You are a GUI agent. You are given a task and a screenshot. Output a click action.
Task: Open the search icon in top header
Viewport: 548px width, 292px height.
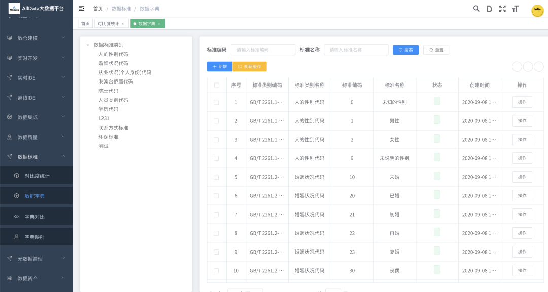476,9
